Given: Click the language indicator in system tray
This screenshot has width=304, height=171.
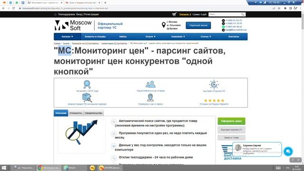Looking at the screenshot, I should pyautogui.click(x=288, y=168).
